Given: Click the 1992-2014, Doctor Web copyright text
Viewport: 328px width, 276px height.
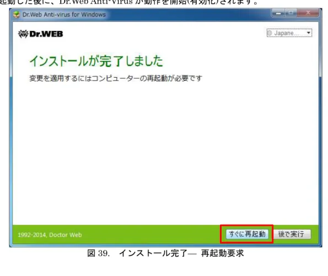Looking at the screenshot, I should [50, 235].
